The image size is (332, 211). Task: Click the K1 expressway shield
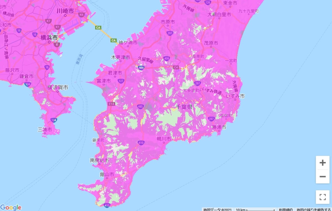58,27
